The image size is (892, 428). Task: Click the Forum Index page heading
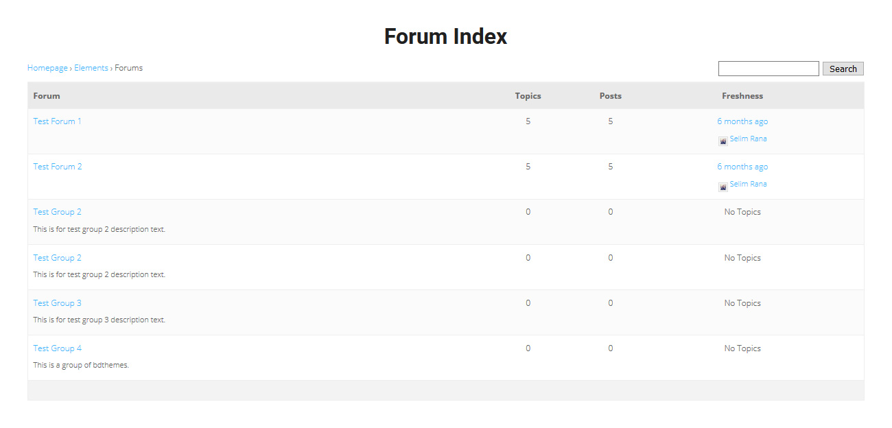click(445, 36)
